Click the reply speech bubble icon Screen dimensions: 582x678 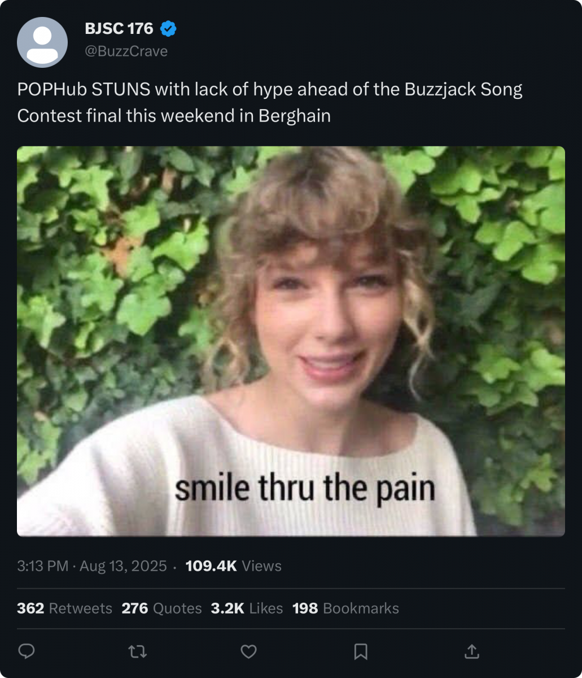27,652
